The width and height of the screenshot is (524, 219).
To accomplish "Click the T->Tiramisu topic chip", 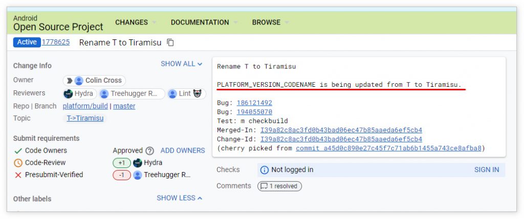I will [85, 118].
